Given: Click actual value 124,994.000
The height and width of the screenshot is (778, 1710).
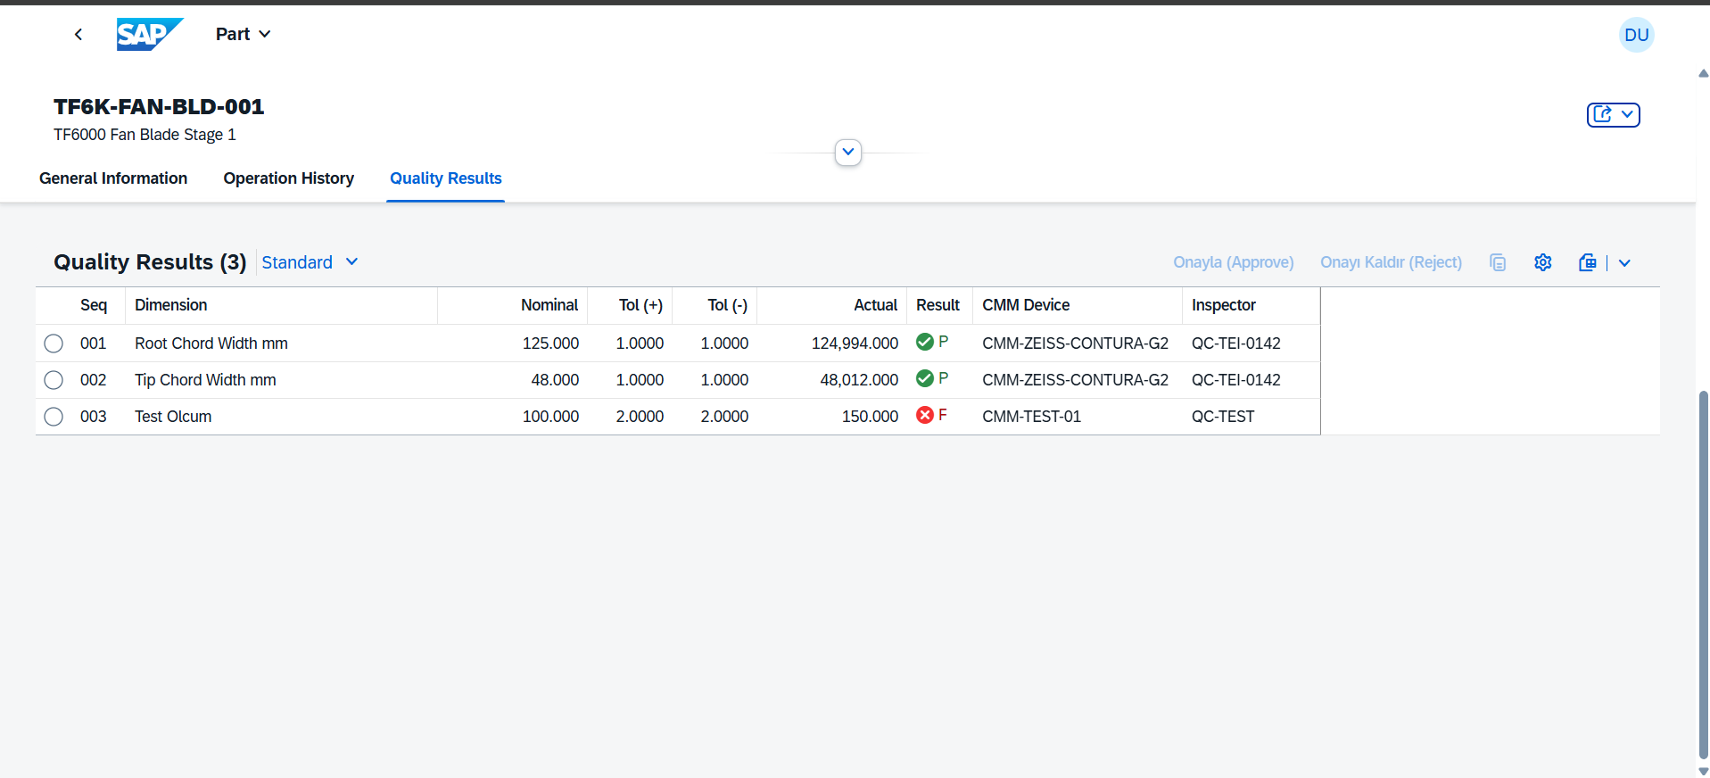Looking at the screenshot, I should (x=855, y=343).
